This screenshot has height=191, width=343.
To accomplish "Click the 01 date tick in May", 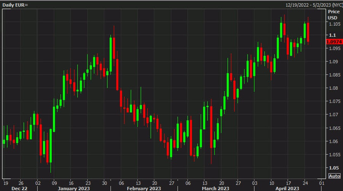I will pyautogui.click(x=322, y=183).
